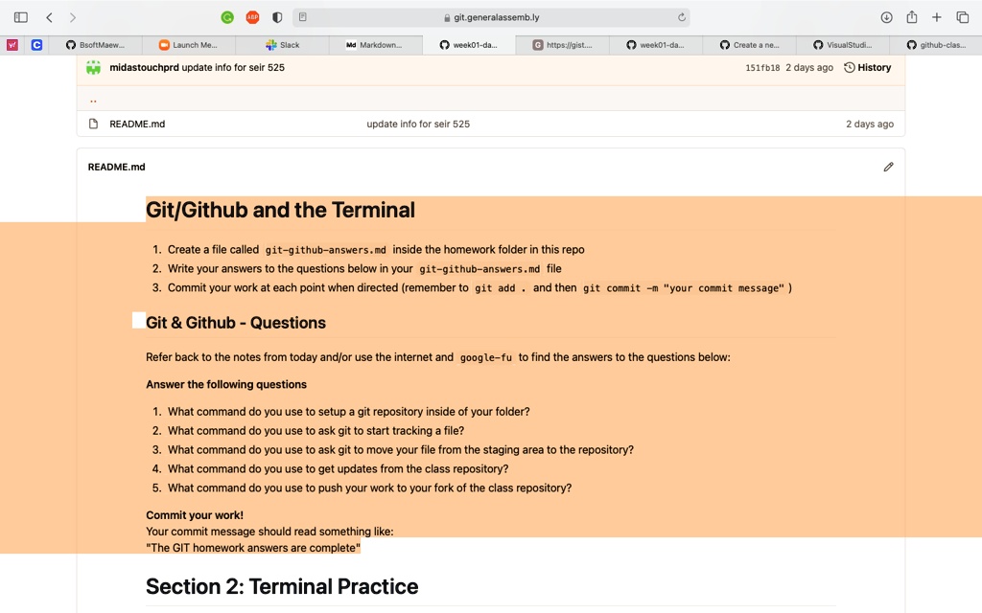Click the 'Section 2: Terminal Practice' heading

pos(282,587)
